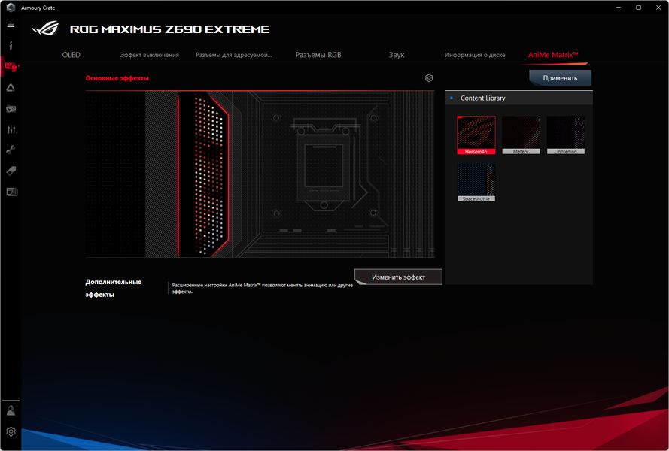
Task: Open the Разъемы для адресуемой tab
Action: [234, 55]
